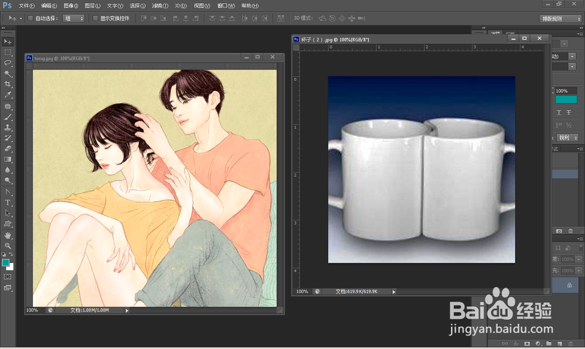585x349 pixels.
Task: Select the Zoom tool
Action: [8, 246]
